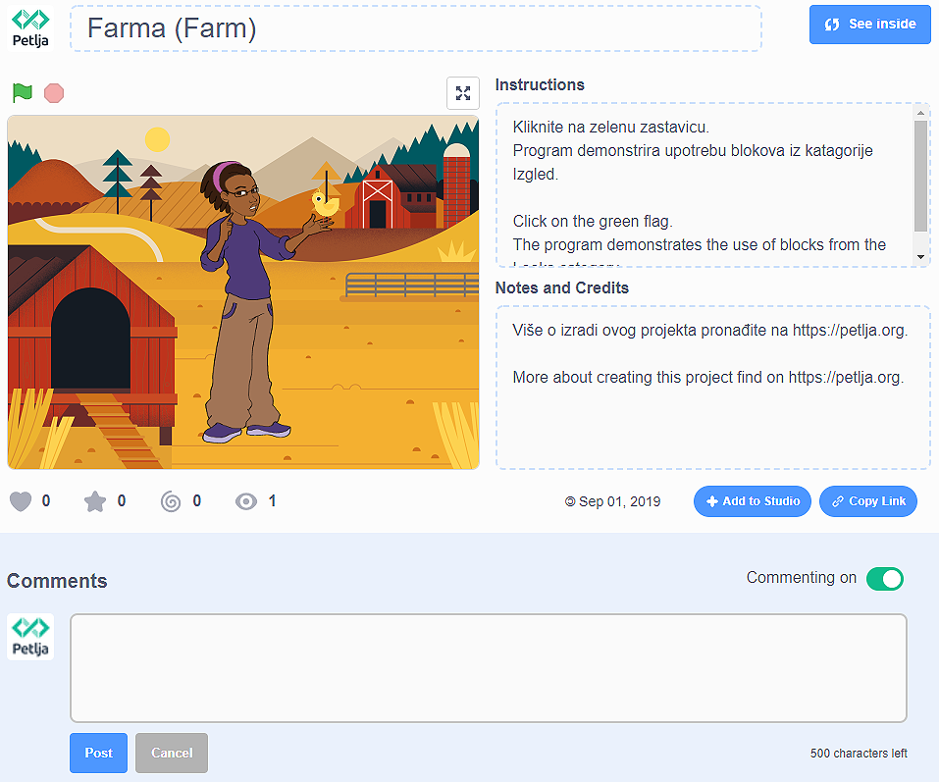The image size is (939, 782).
Task: Open the project with See inside
Action: point(870,25)
